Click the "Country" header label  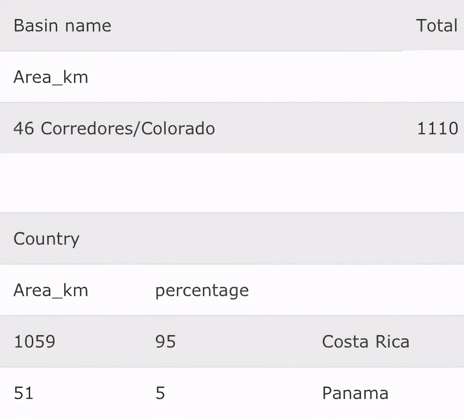point(46,239)
